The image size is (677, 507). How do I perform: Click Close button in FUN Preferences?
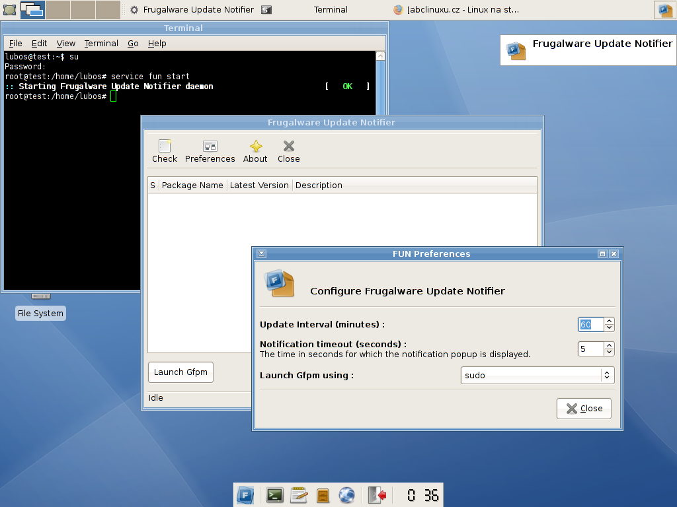pyautogui.click(x=584, y=408)
